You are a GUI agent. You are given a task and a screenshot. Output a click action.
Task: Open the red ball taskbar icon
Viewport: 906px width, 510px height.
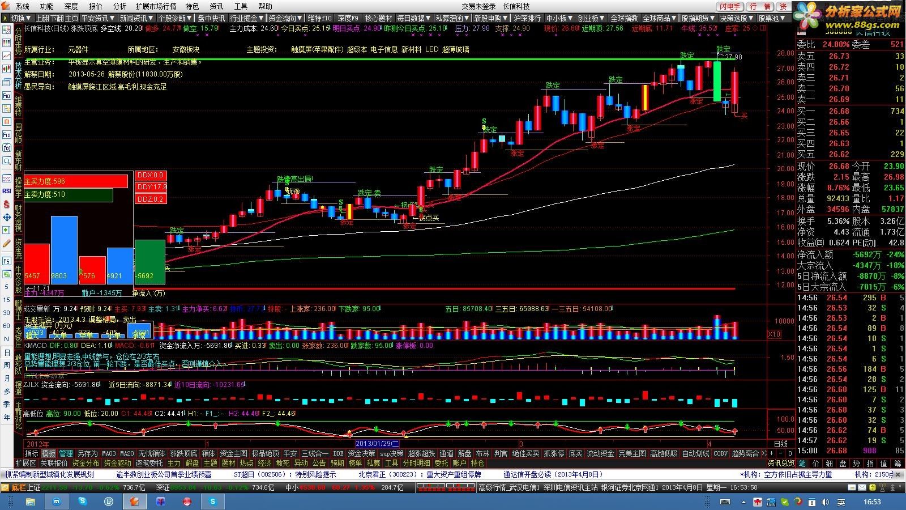tap(187, 501)
